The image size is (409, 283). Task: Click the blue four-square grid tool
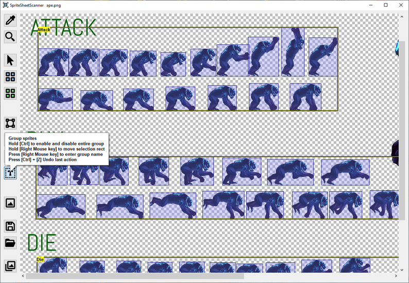pyautogui.click(x=10, y=77)
